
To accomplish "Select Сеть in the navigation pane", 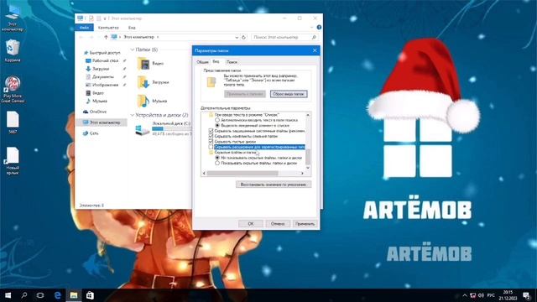I will pyautogui.click(x=91, y=133).
